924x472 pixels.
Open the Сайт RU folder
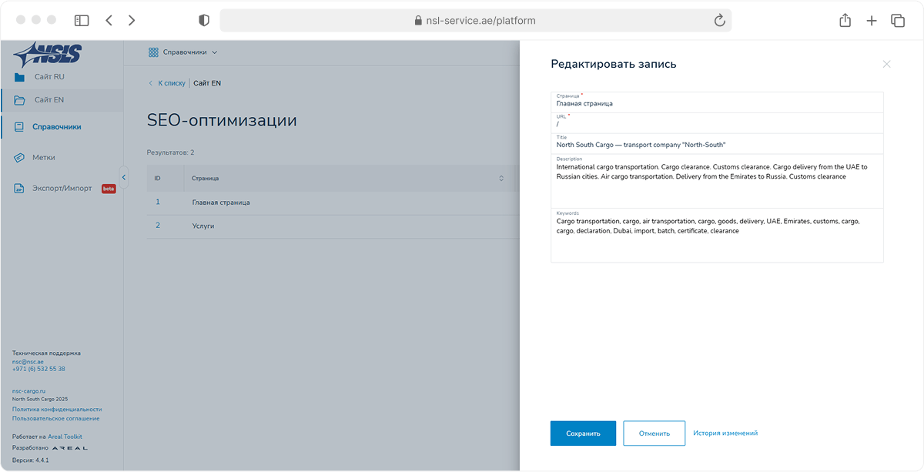pyautogui.click(x=49, y=77)
